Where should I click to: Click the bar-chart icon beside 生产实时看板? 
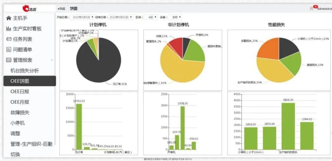tap(9, 29)
